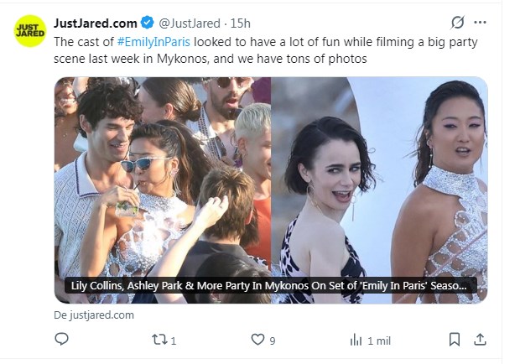520x364 pixels.
Task: Open the share upload icon
Action: pyautogui.click(x=480, y=340)
